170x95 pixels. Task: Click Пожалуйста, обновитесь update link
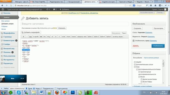89,13
